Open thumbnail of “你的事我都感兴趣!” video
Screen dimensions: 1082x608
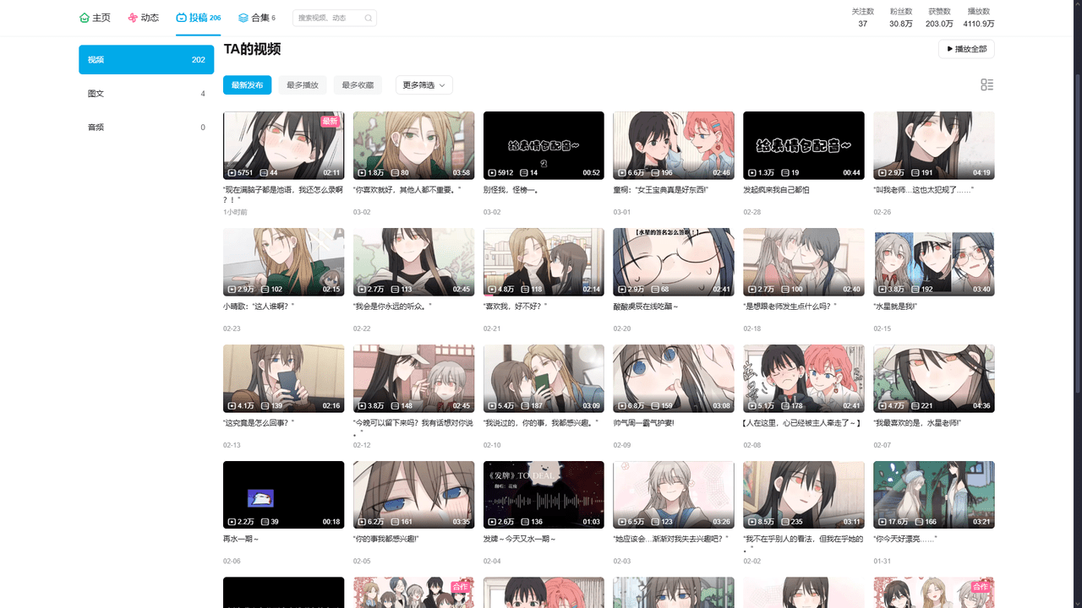414,495
